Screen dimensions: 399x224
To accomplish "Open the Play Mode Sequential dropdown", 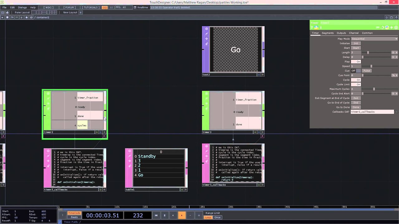I will pos(374,39).
